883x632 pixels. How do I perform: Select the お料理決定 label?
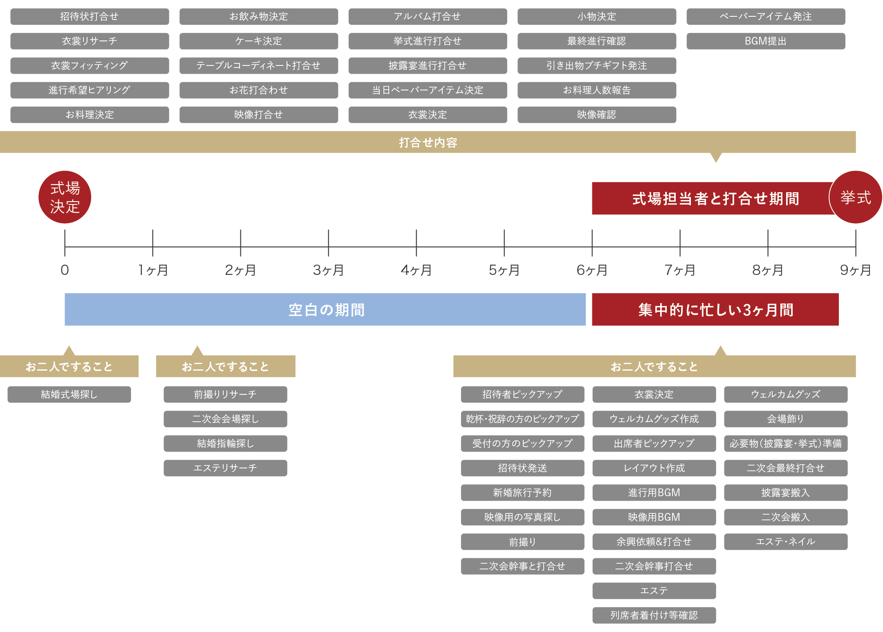point(90,115)
